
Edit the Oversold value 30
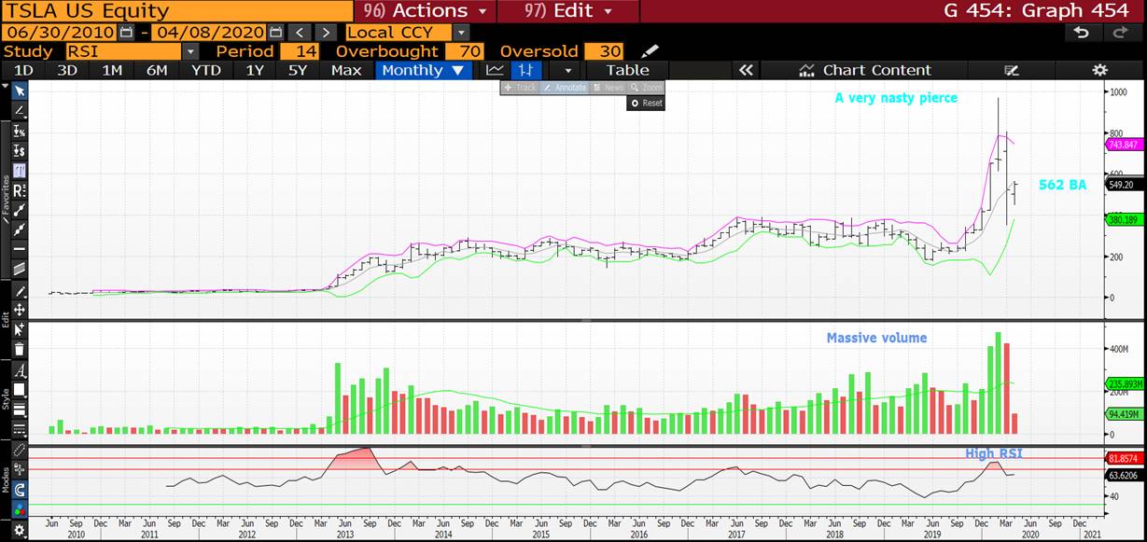pyautogui.click(x=604, y=51)
